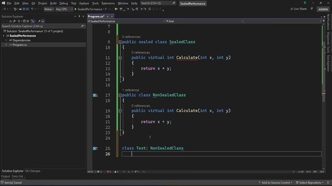
Task: Open SealedPerformance project navigation dropdown
Action: pos(126,21)
